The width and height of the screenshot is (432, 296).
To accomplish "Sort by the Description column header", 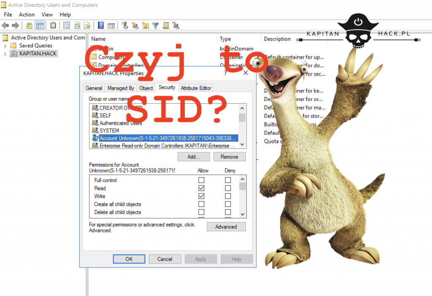I will tap(277, 39).
